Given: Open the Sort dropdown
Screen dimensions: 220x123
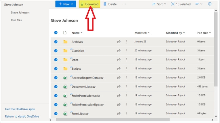Looking at the screenshot, I should click(x=159, y=4).
